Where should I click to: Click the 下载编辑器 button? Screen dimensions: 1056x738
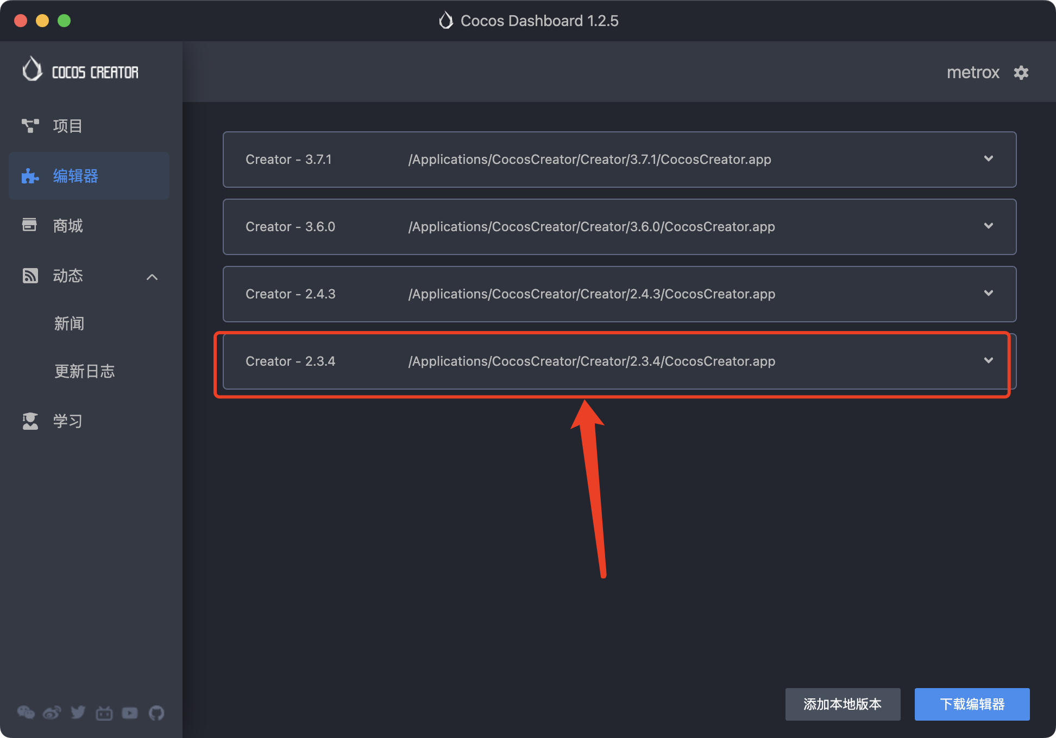coord(972,704)
